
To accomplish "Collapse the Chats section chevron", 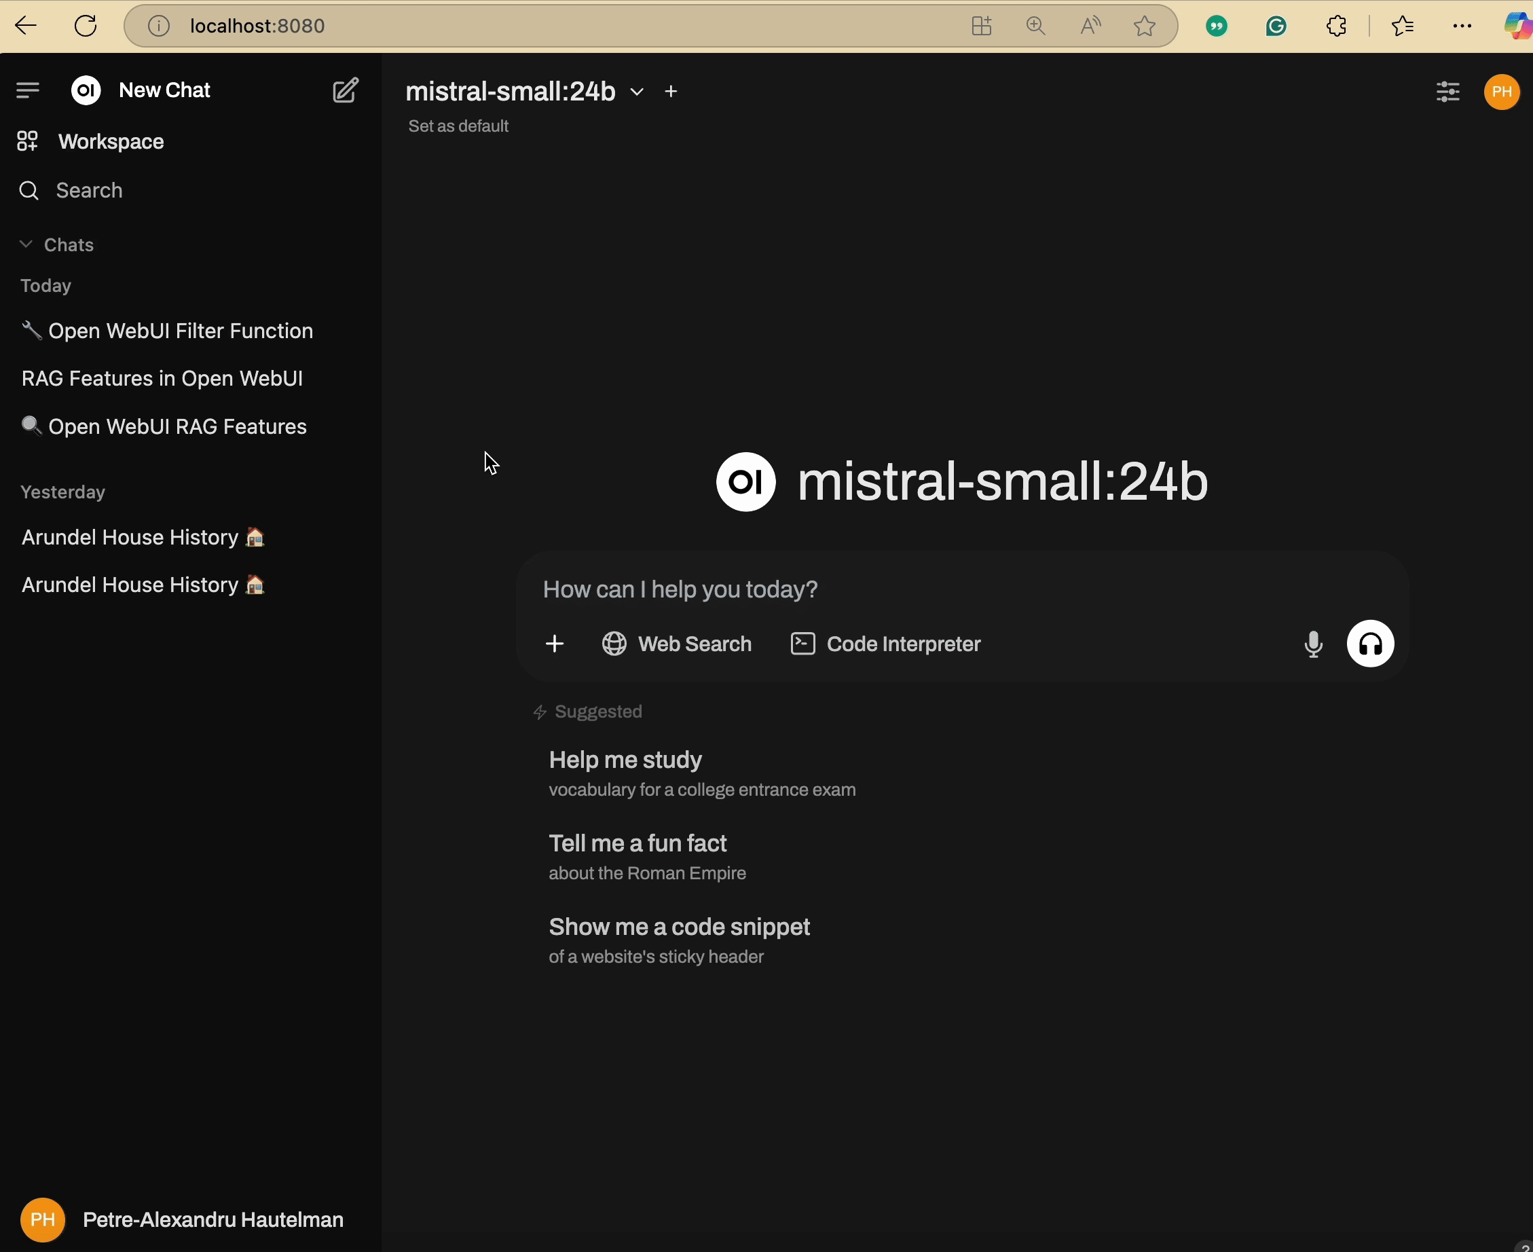I will [26, 244].
